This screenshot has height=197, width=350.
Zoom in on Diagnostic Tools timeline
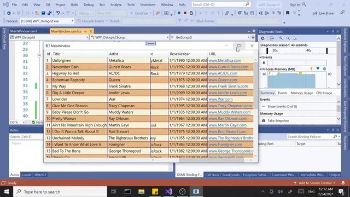(x=281, y=38)
